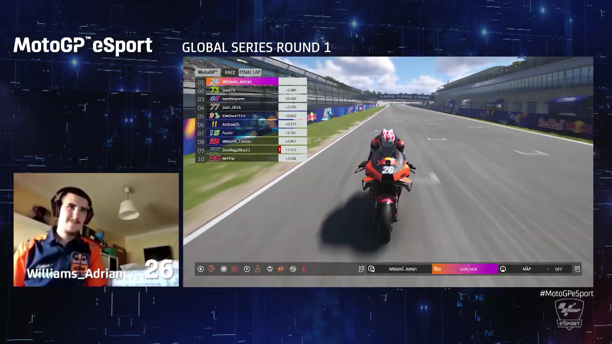Select the orange rider profile icon
The width and height of the screenshot is (612, 344).
[258, 269]
